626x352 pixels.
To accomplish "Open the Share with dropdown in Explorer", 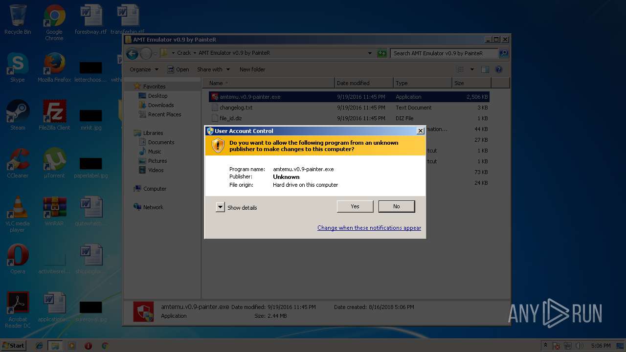I will click(213, 69).
